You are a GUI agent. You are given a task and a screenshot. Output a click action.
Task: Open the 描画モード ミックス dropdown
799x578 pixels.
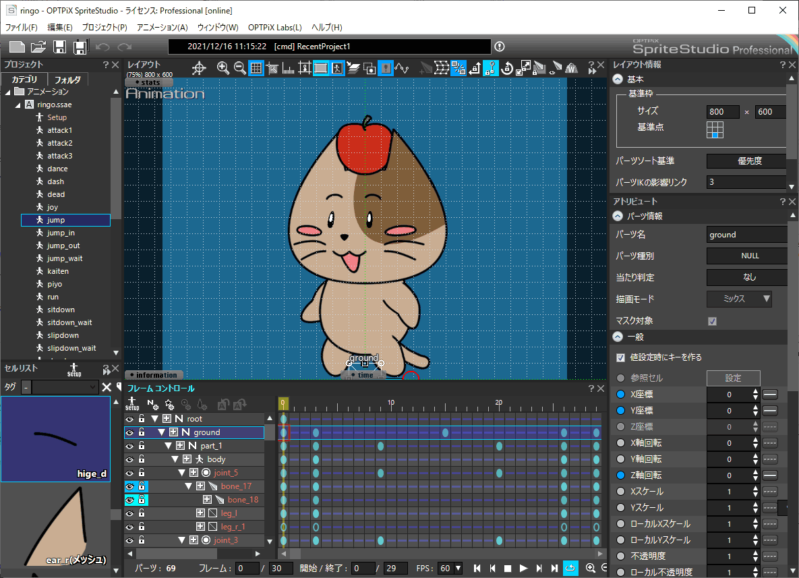pos(739,299)
